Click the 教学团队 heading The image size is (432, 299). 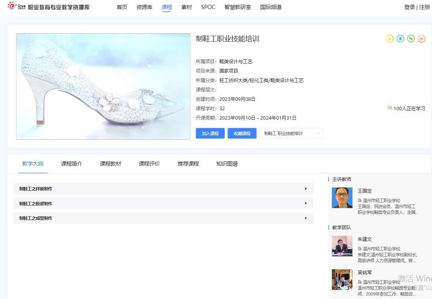pos(342,227)
